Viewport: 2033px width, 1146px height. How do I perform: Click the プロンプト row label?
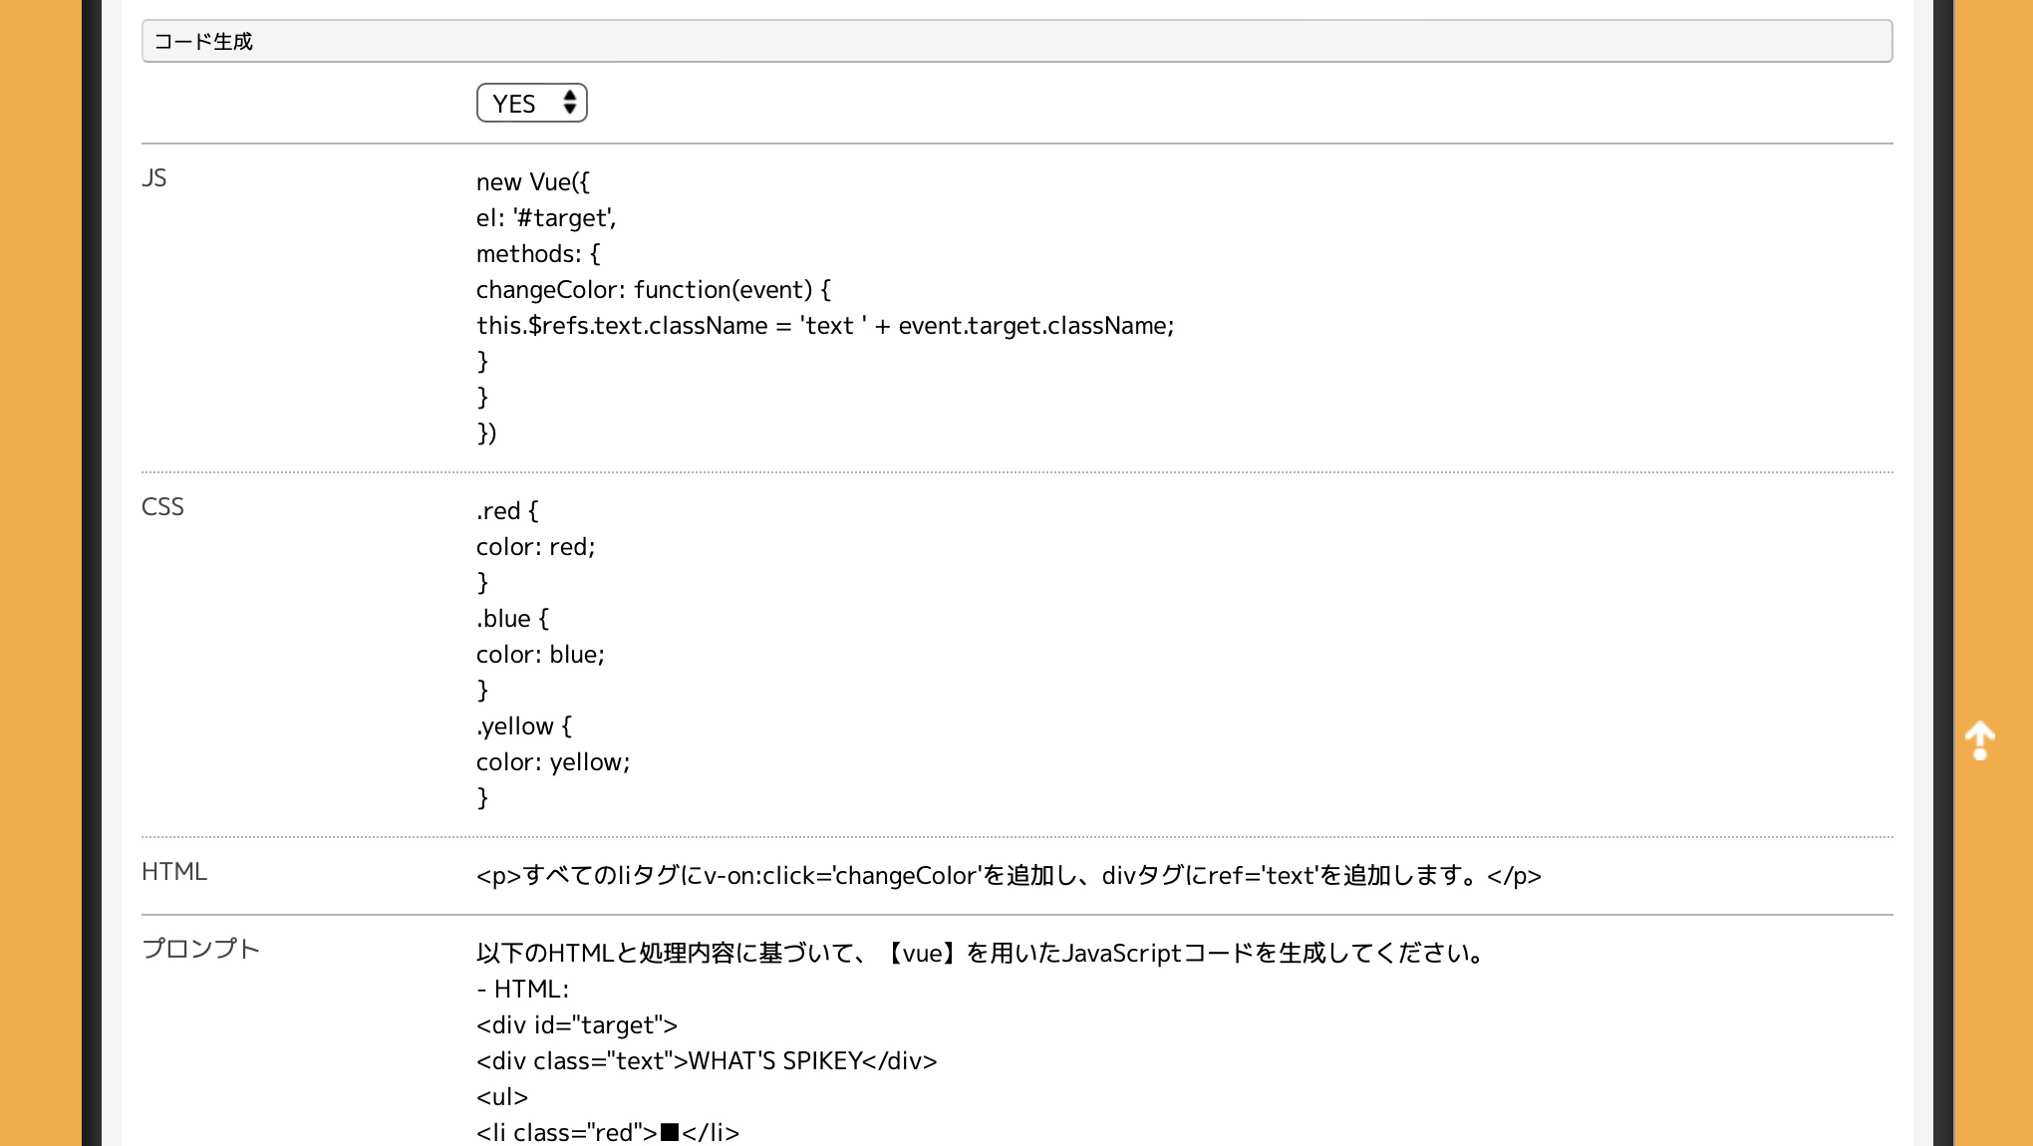200,949
